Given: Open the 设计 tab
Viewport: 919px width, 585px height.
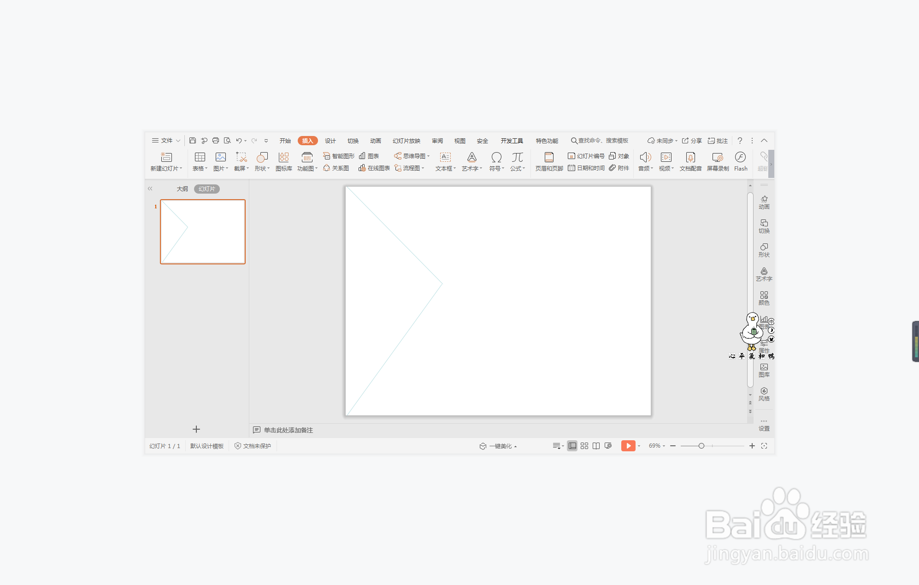Looking at the screenshot, I should click(330, 141).
